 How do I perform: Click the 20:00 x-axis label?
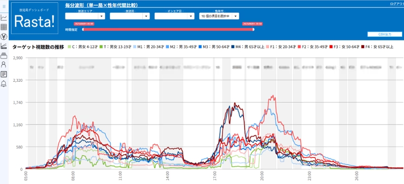click(x=262, y=176)
